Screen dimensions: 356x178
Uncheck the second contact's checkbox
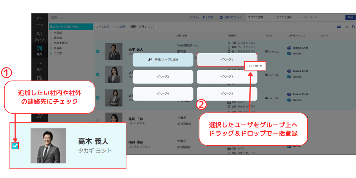[98, 75]
